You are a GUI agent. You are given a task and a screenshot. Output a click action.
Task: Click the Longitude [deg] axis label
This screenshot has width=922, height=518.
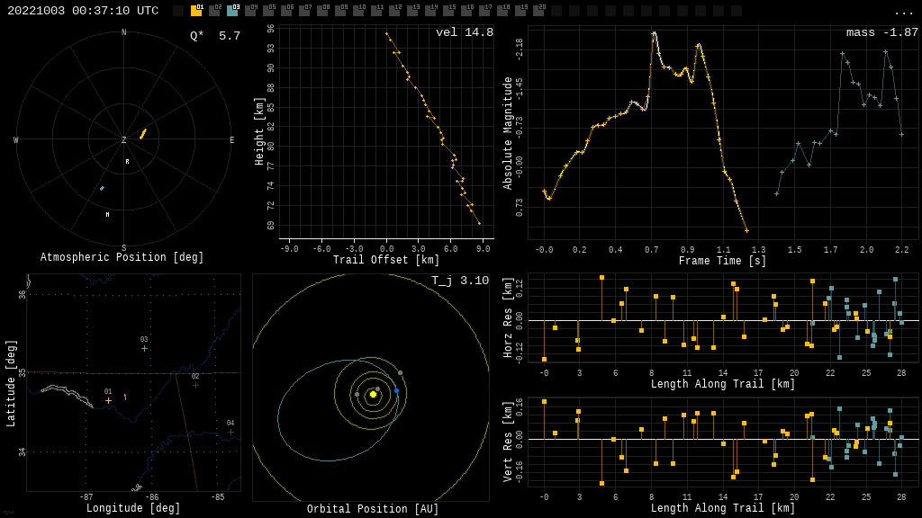point(133,508)
